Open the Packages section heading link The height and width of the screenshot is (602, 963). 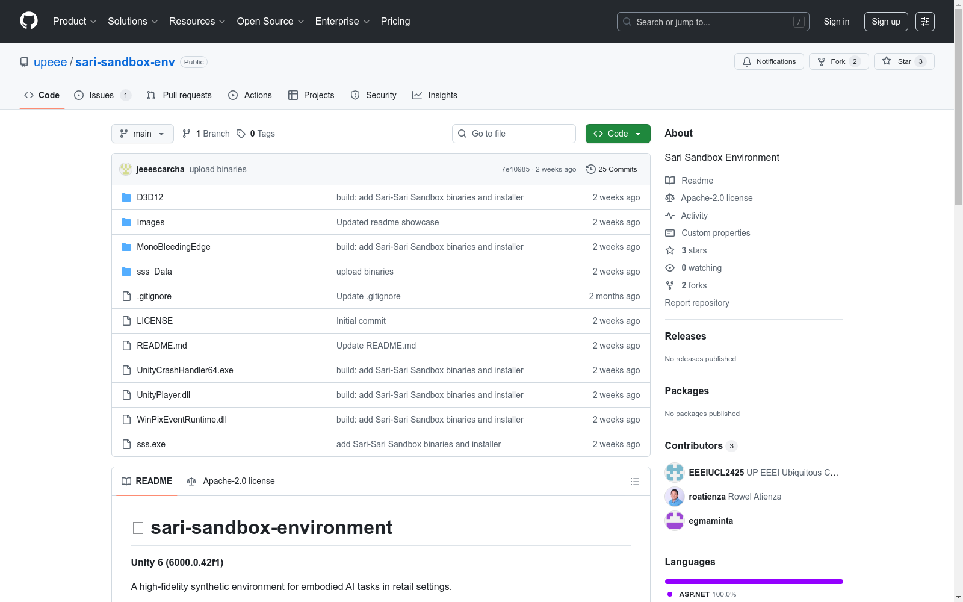coord(687,391)
